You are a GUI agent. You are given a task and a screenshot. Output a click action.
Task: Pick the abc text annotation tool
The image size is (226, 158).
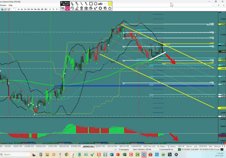(100, 4)
